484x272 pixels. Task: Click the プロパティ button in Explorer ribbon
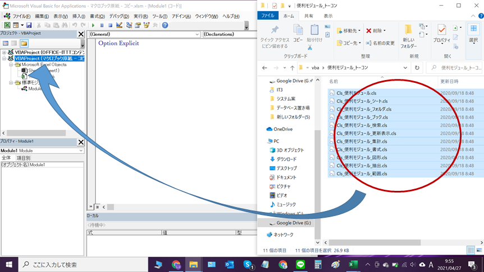click(x=441, y=33)
